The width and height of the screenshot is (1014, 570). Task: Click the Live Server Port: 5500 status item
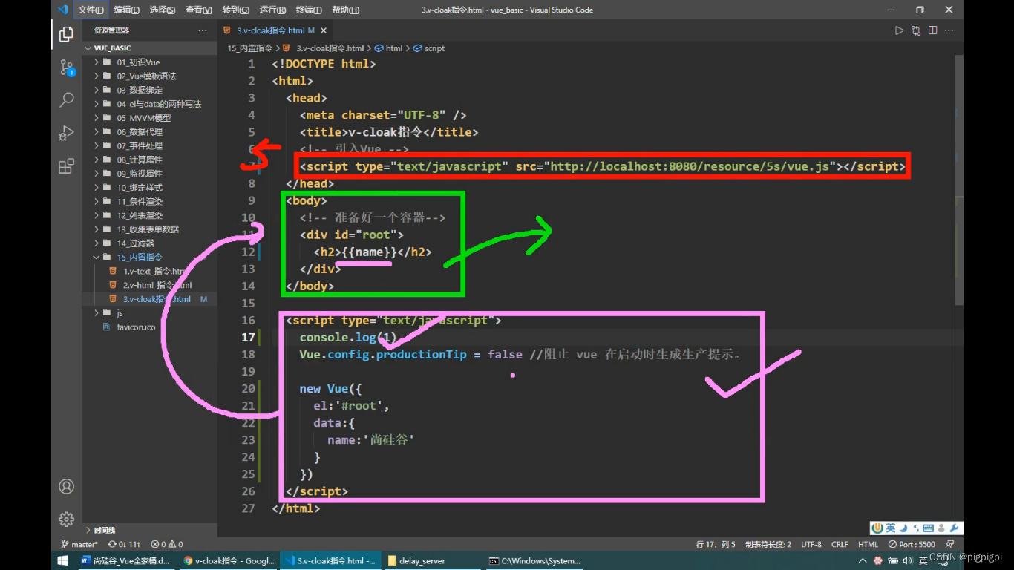[x=911, y=544]
